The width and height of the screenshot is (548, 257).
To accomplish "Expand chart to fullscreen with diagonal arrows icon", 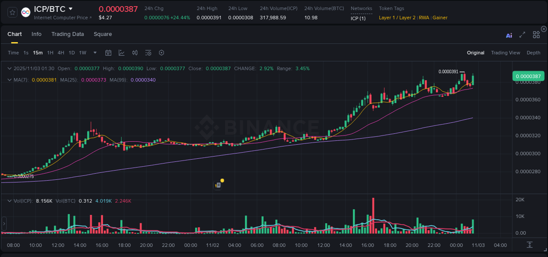I will click(522, 35).
